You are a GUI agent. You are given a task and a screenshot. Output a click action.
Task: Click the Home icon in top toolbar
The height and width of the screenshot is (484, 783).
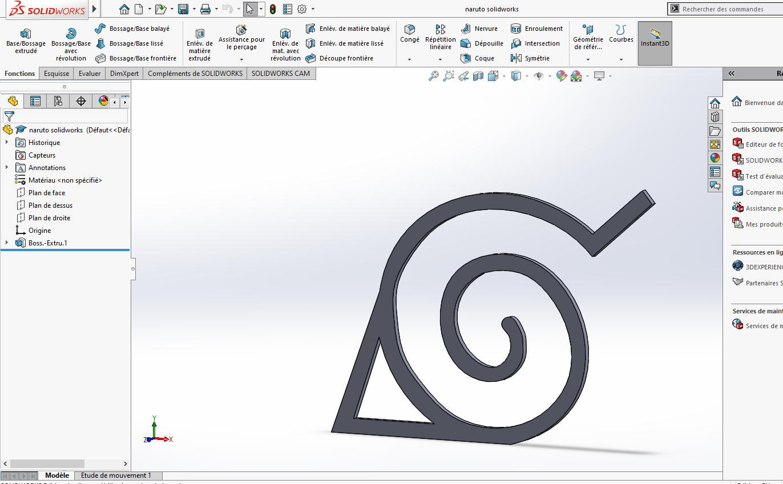(x=124, y=9)
